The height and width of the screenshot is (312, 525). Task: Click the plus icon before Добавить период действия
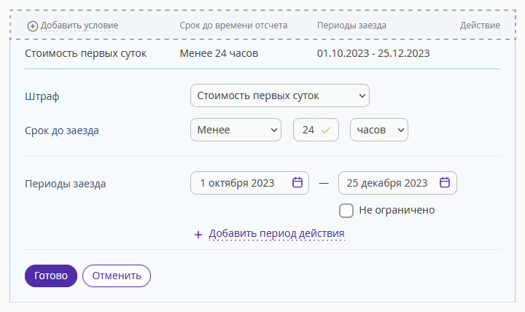198,235
